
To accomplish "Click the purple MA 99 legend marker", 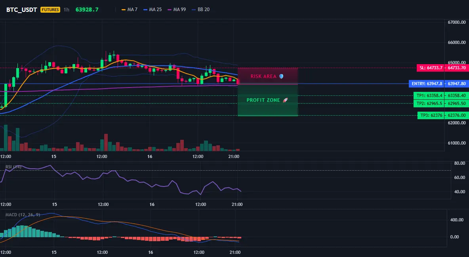I will tap(170, 10).
